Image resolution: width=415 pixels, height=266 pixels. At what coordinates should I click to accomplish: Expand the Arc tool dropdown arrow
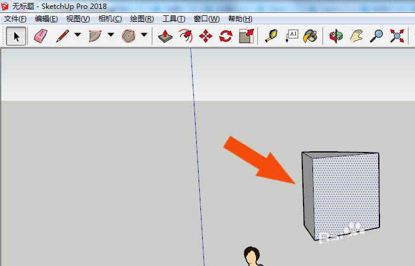[111, 34]
